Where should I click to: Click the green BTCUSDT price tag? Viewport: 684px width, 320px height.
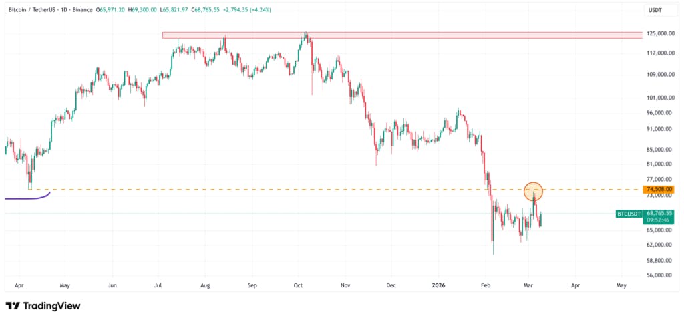(x=629, y=214)
